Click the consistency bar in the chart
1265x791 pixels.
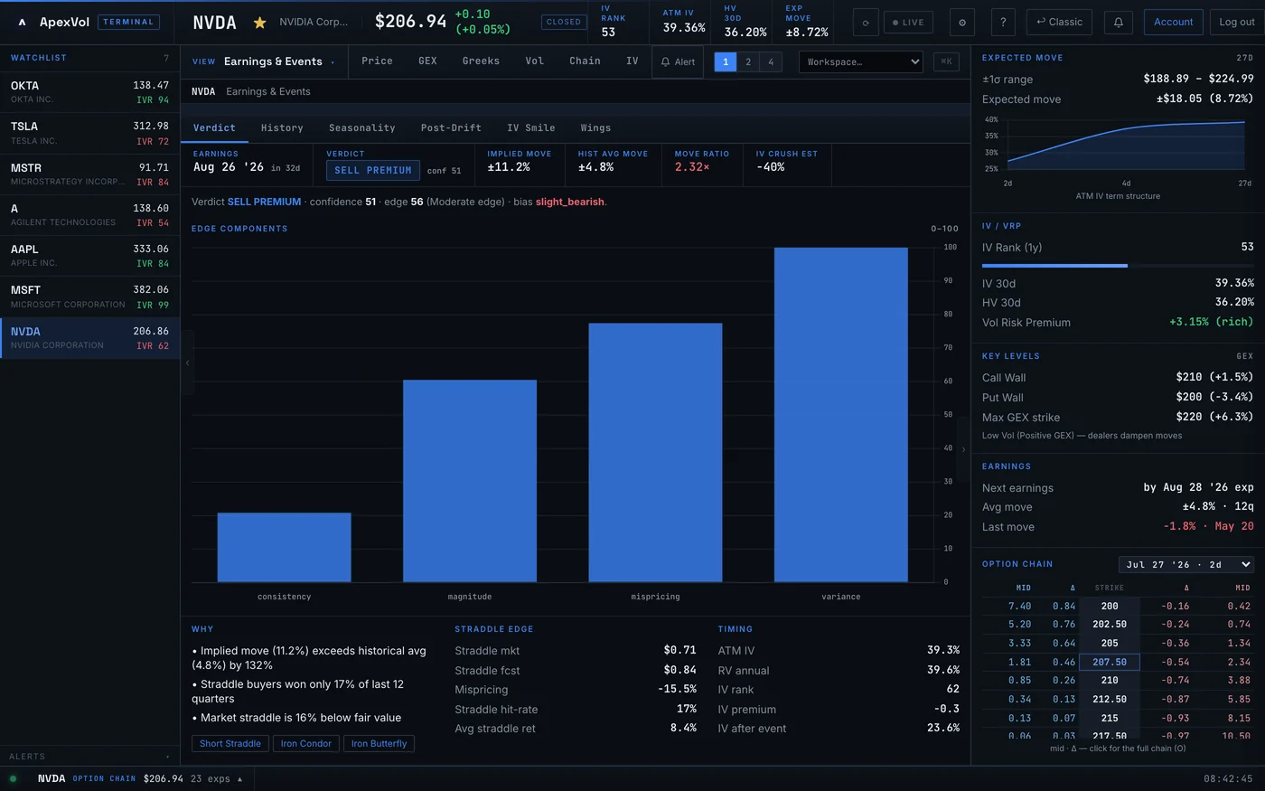285,547
